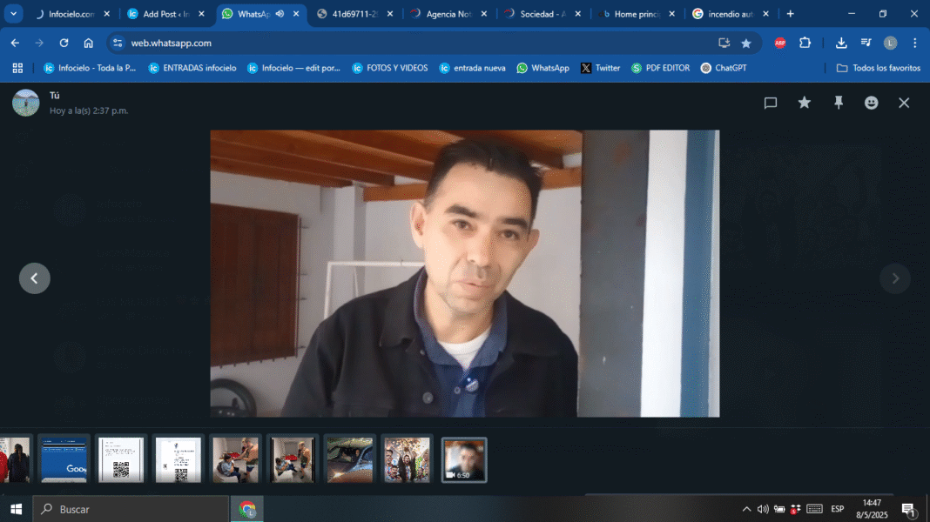
Task: Click the reply-to-message speech bubble icon
Action: (x=771, y=103)
